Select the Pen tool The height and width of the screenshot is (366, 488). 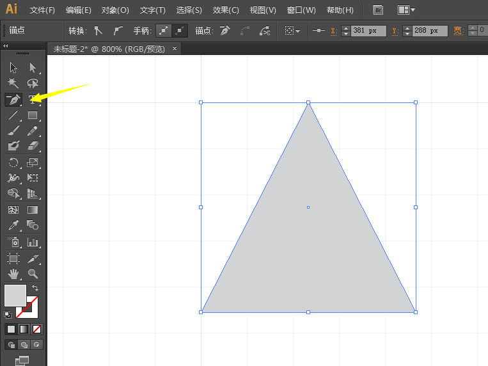click(13, 100)
